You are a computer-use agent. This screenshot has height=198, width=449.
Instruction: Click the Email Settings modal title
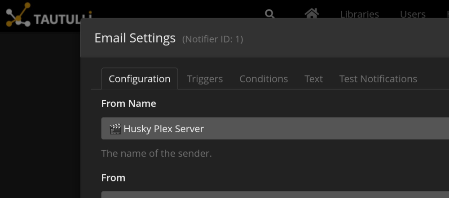[135, 38]
